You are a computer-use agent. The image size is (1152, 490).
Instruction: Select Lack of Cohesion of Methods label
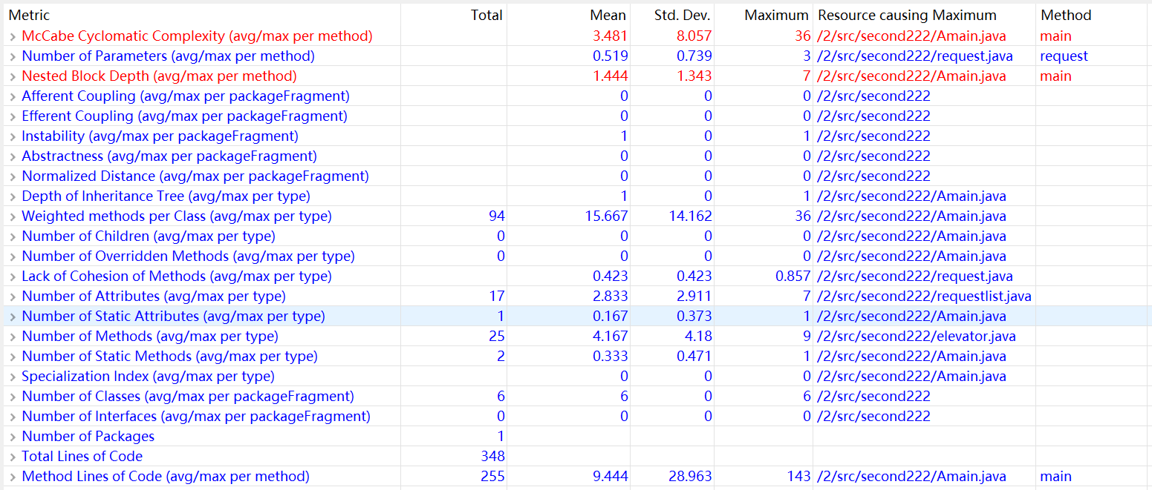pyautogui.click(x=177, y=276)
